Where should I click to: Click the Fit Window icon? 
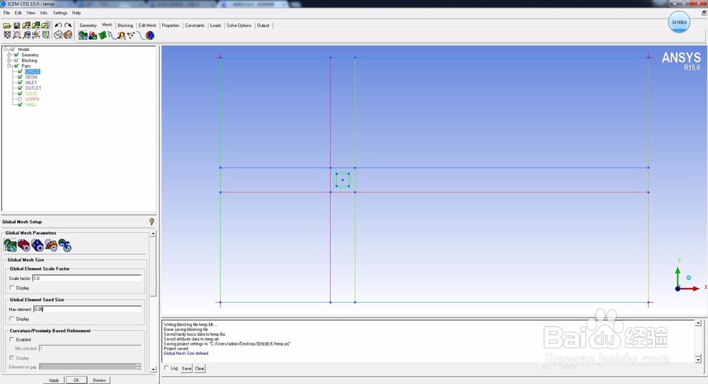tap(7, 35)
